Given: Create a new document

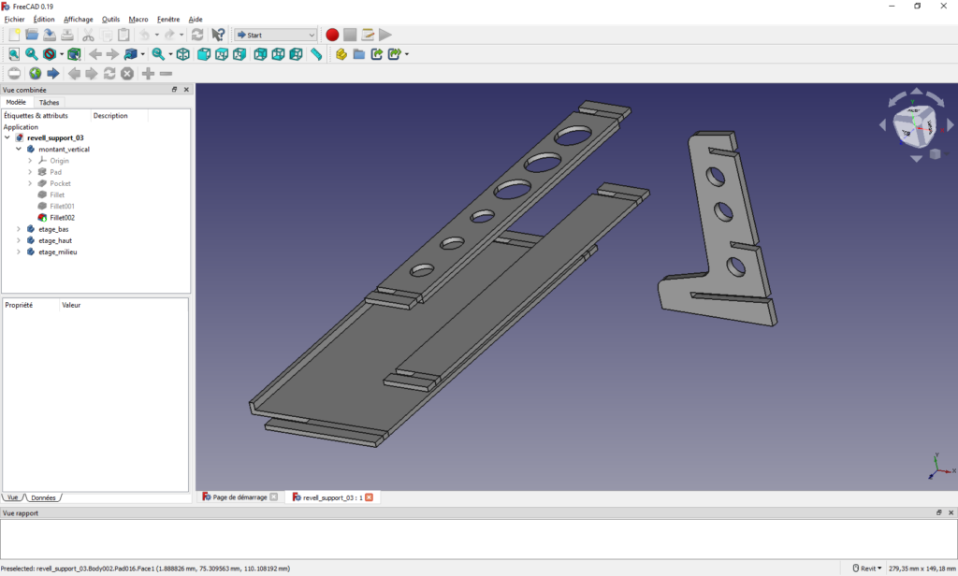Looking at the screenshot, I should pyautogui.click(x=14, y=35).
